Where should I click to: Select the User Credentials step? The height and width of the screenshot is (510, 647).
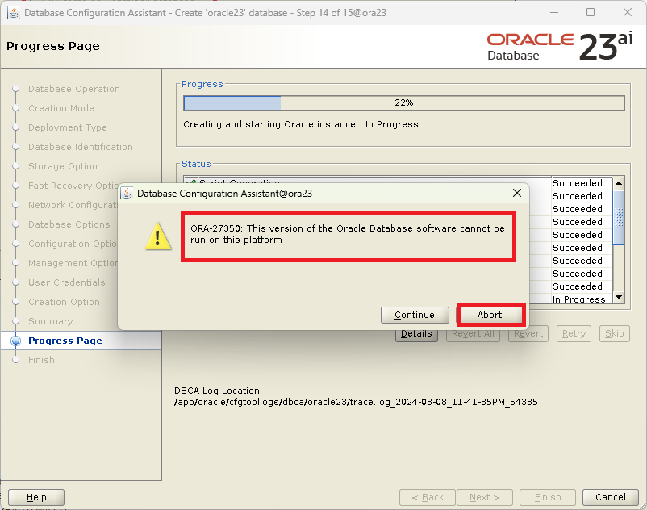coord(67,282)
